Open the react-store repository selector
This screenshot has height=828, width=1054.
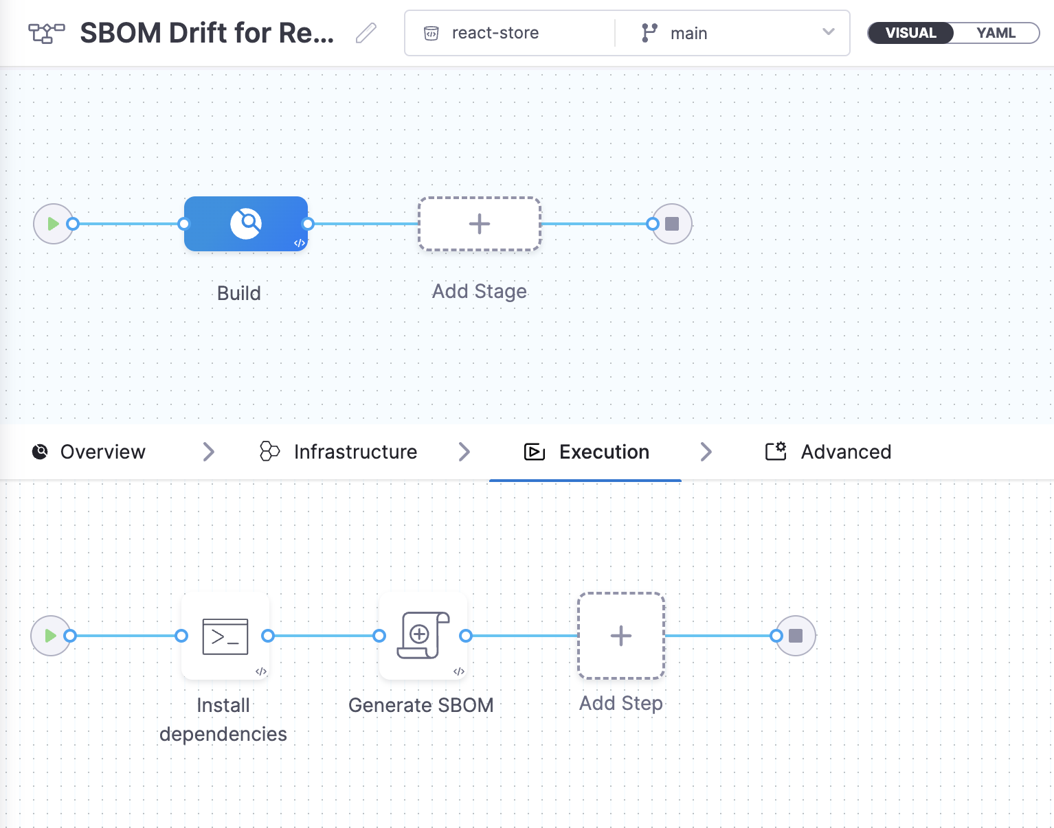(x=510, y=33)
